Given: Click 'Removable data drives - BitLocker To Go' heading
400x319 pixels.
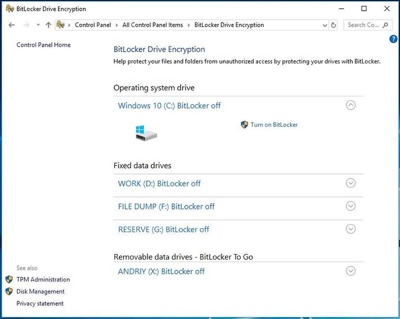Looking at the screenshot, I should coord(183,257).
